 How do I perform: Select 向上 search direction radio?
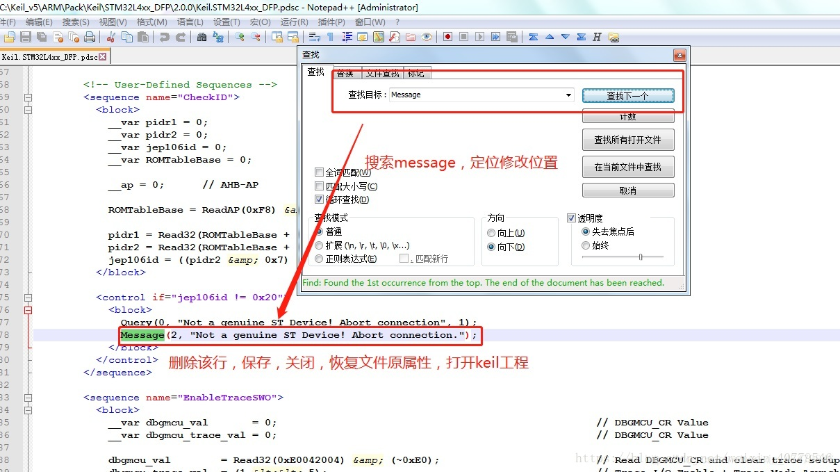coord(492,233)
